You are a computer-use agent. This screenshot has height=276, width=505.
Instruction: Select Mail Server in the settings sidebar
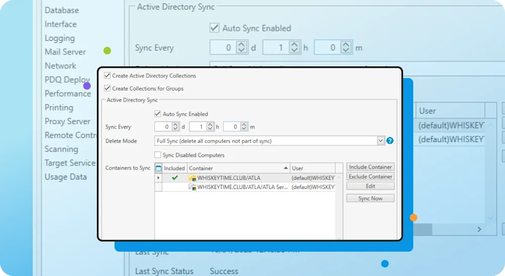65,52
